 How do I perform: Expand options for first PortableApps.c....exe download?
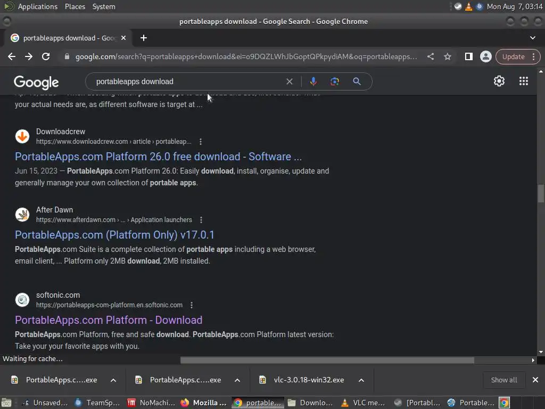[x=113, y=380]
